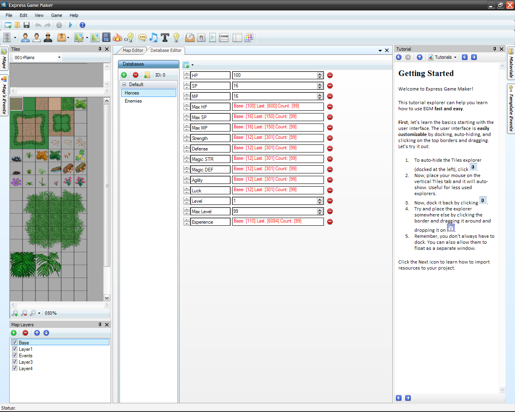Viewport: 515px width, 412px height.
Task: Move map layer down with blue arrow
Action: coord(46,333)
